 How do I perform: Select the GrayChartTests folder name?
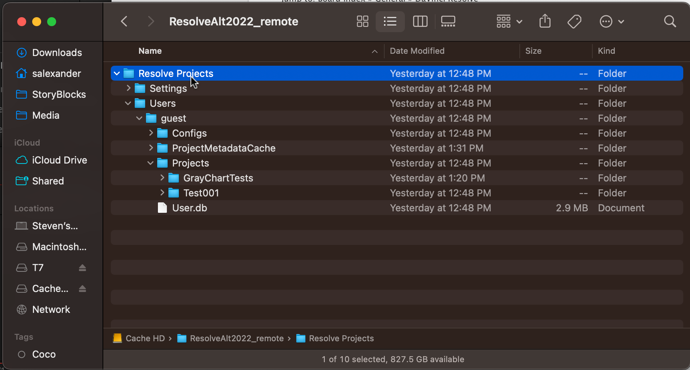[x=218, y=178]
